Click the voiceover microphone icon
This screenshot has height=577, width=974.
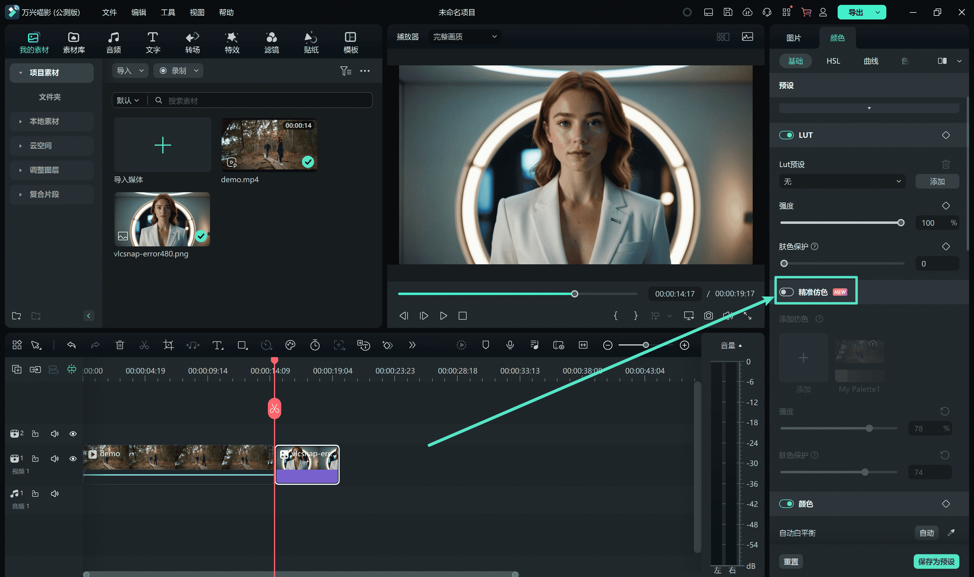point(510,345)
